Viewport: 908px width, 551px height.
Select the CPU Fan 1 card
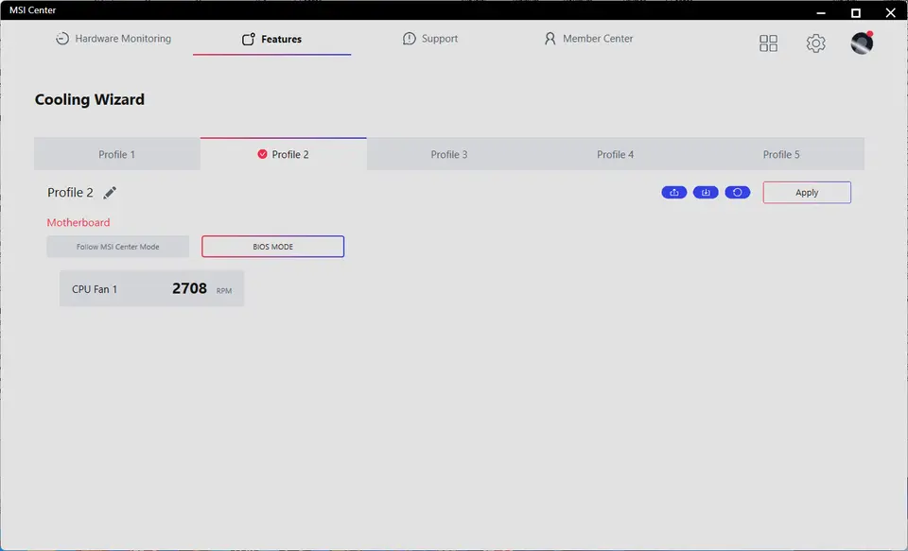[151, 289]
